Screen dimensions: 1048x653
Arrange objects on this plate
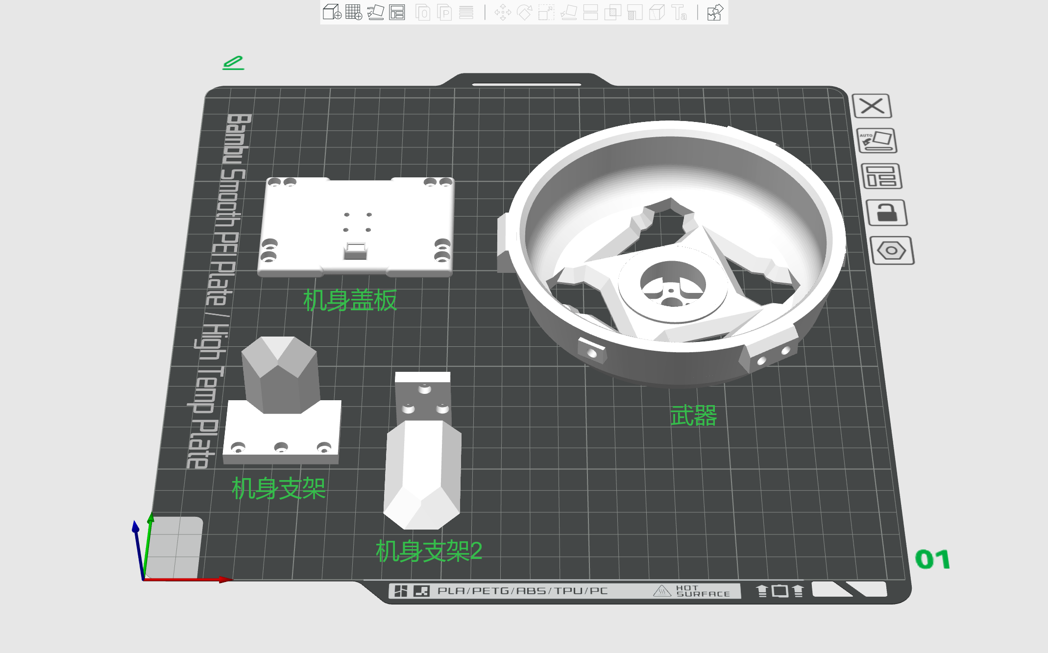click(x=881, y=176)
